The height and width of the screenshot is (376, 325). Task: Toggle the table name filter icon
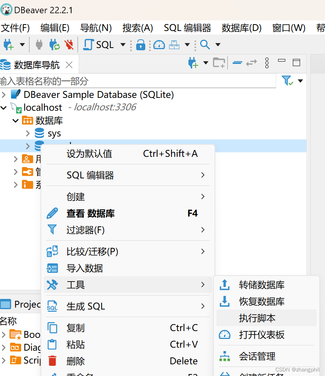(x=286, y=80)
